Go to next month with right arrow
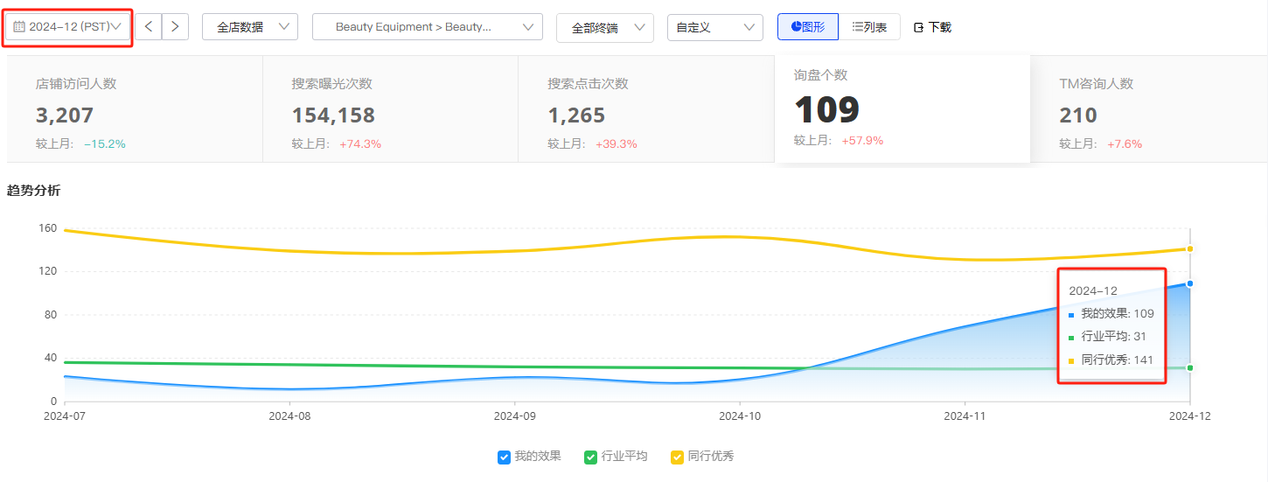The height and width of the screenshot is (482, 1268). [x=176, y=27]
